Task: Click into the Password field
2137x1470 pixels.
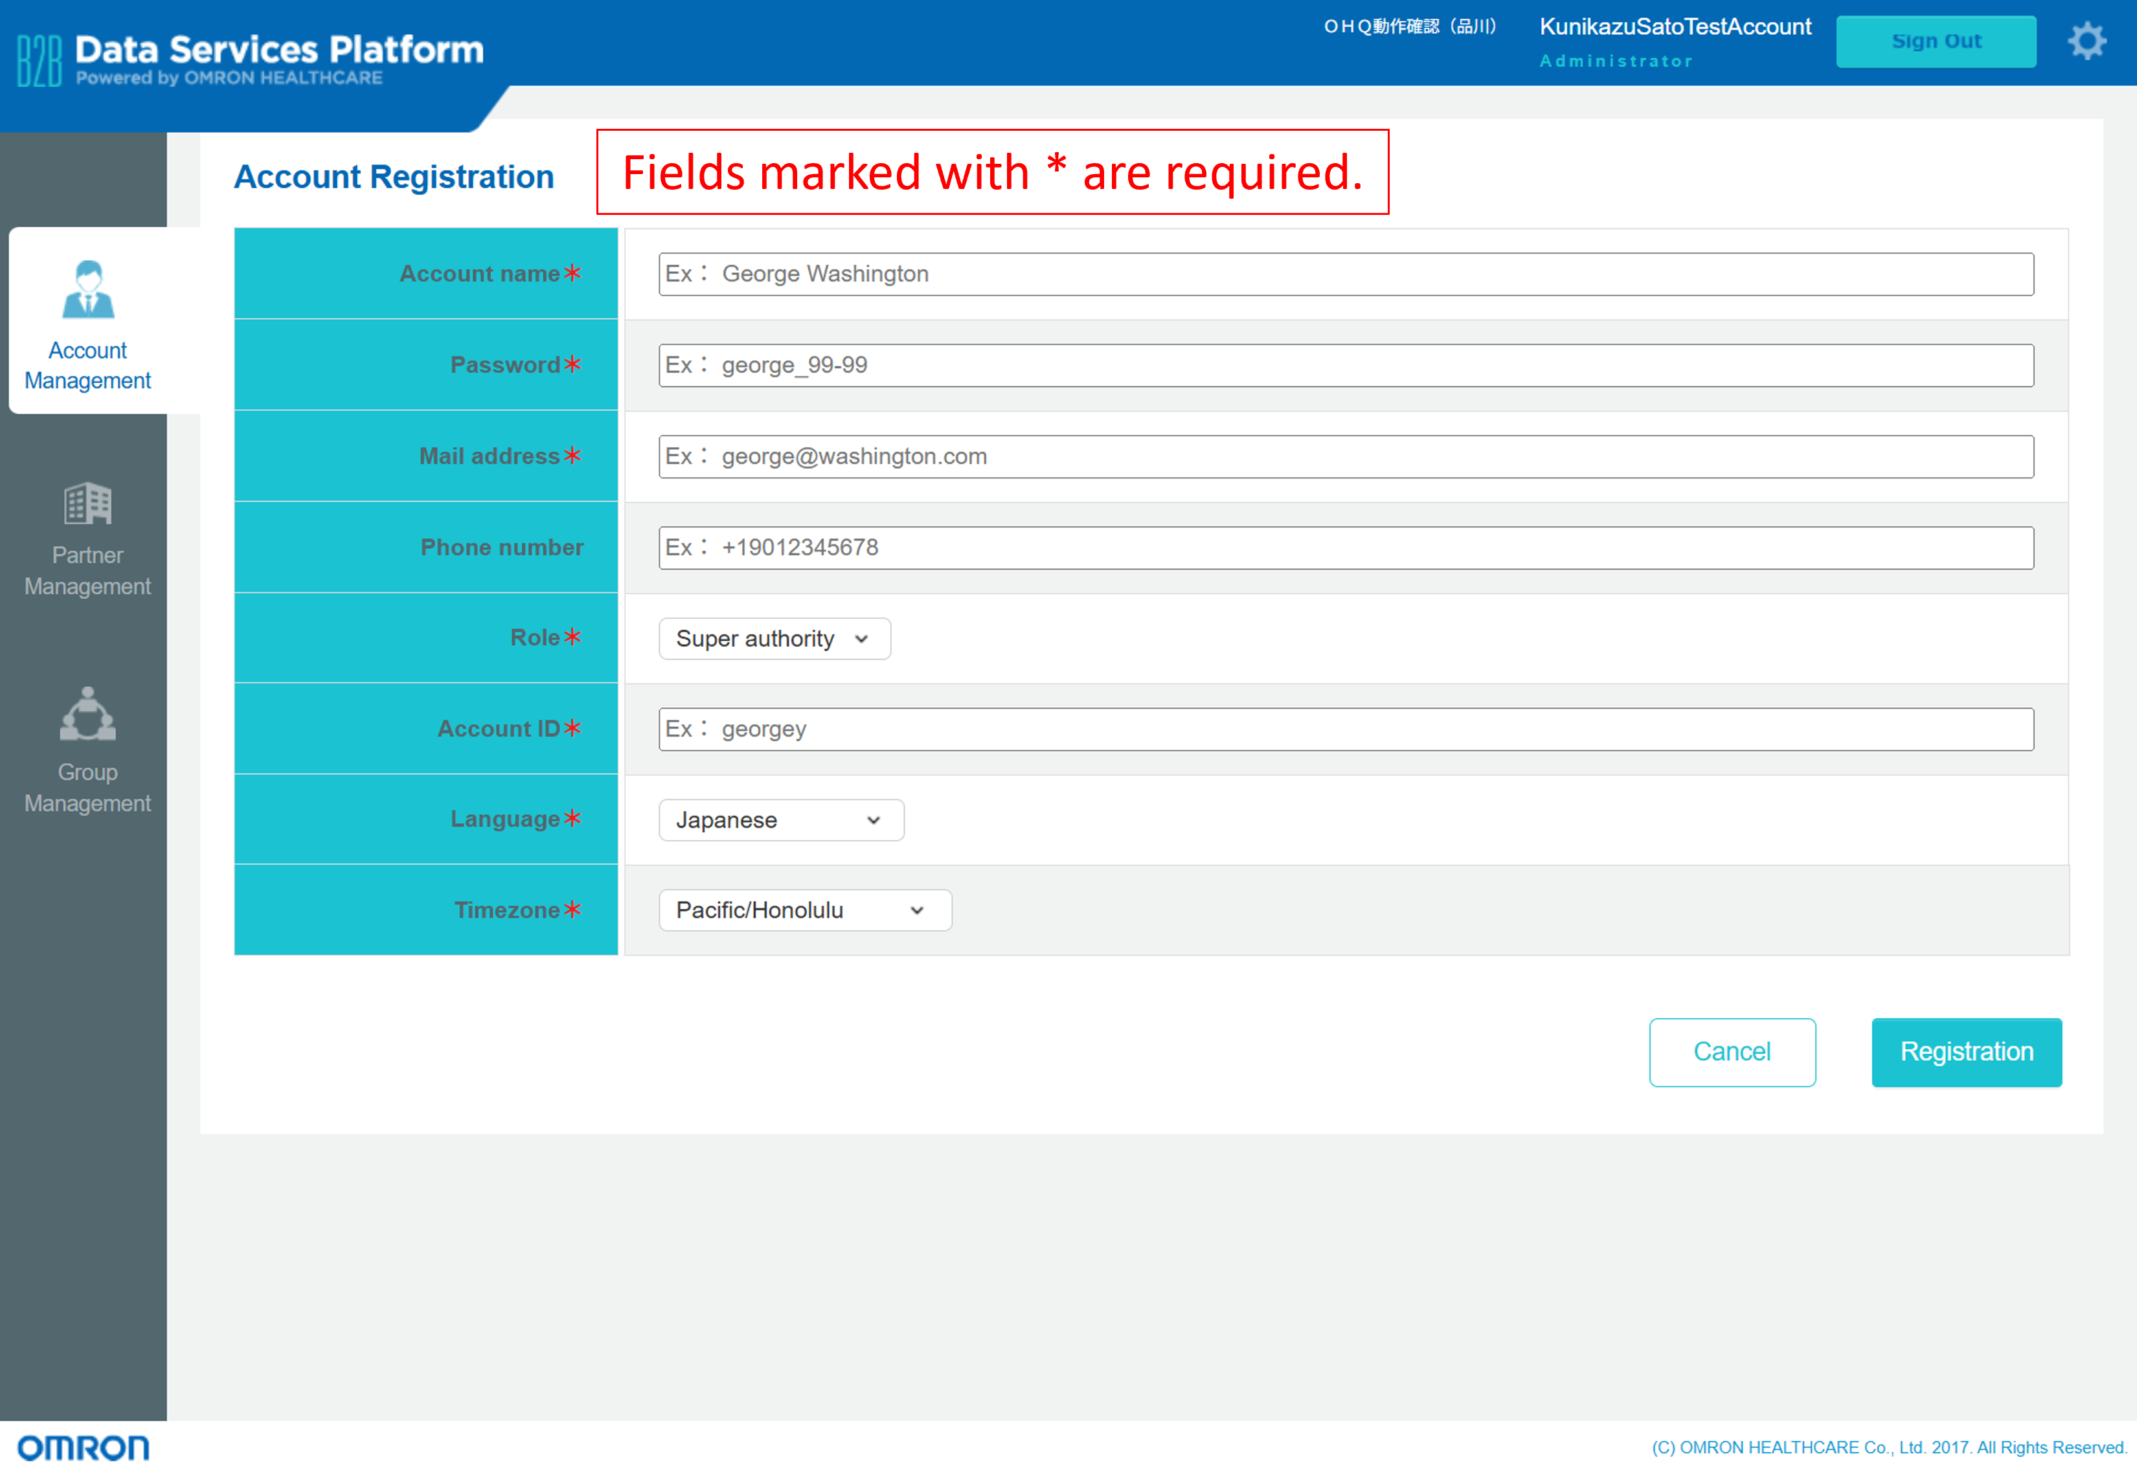Action: (x=1346, y=366)
